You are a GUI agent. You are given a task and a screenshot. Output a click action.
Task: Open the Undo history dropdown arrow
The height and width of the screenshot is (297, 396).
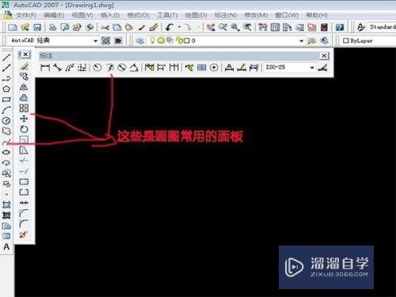(x=179, y=27)
